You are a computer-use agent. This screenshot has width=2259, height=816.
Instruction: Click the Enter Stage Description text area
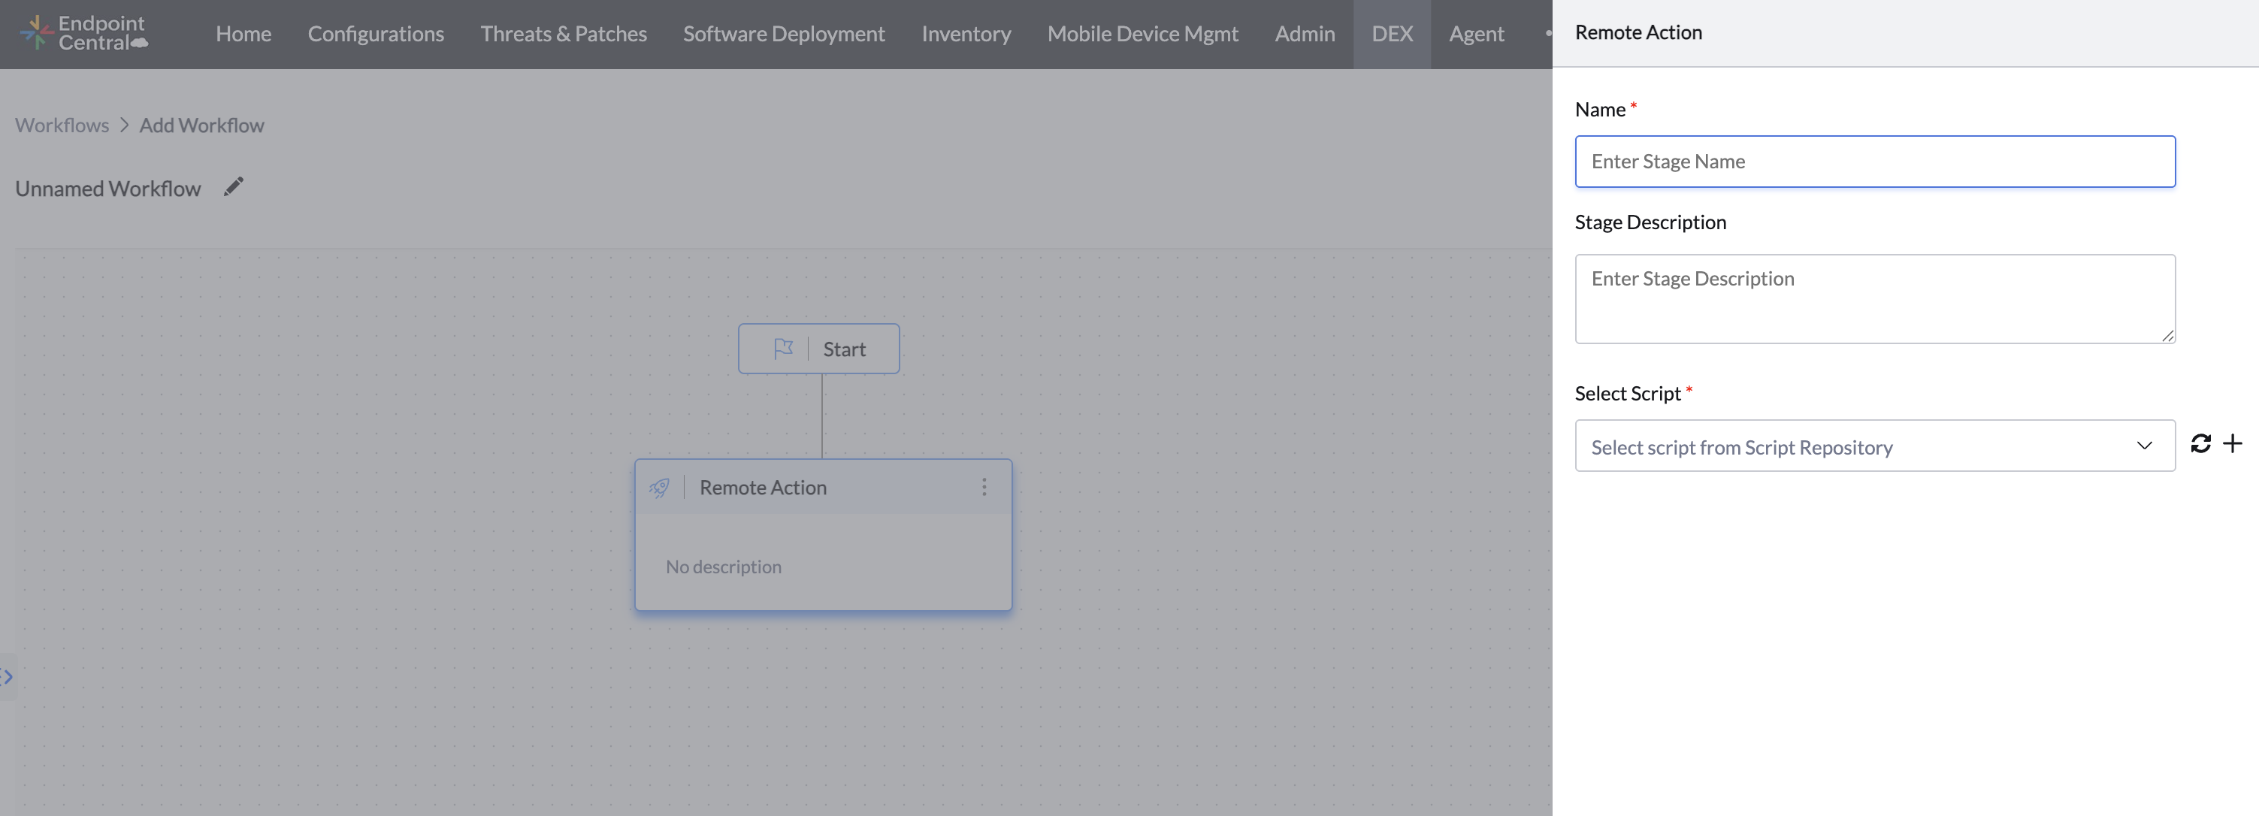[1874, 298]
